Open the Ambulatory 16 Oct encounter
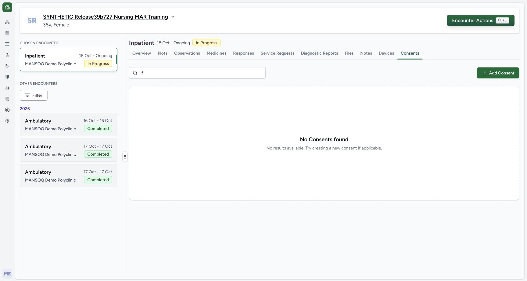Viewport: 527px width, 281px height. [69, 124]
